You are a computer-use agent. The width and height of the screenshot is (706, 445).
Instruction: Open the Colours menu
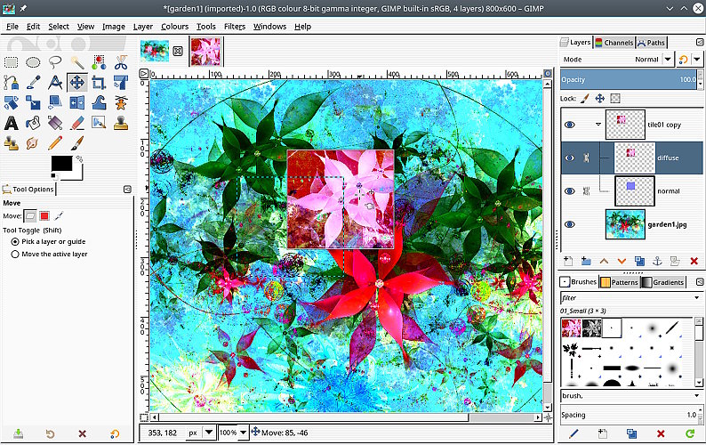pyautogui.click(x=174, y=27)
